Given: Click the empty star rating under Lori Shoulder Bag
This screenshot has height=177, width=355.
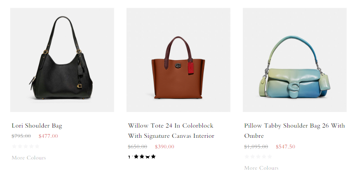Looking at the screenshot, I should [26, 146].
